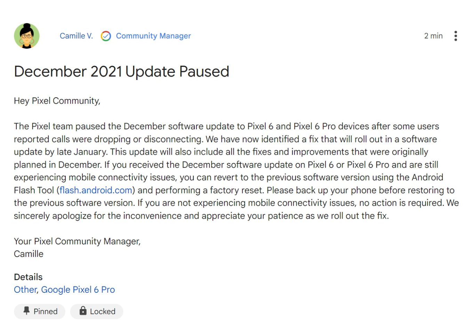Viewport: 475px width, 325px height.
Task: Open the three-dot more options menu
Action: point(456,36)
